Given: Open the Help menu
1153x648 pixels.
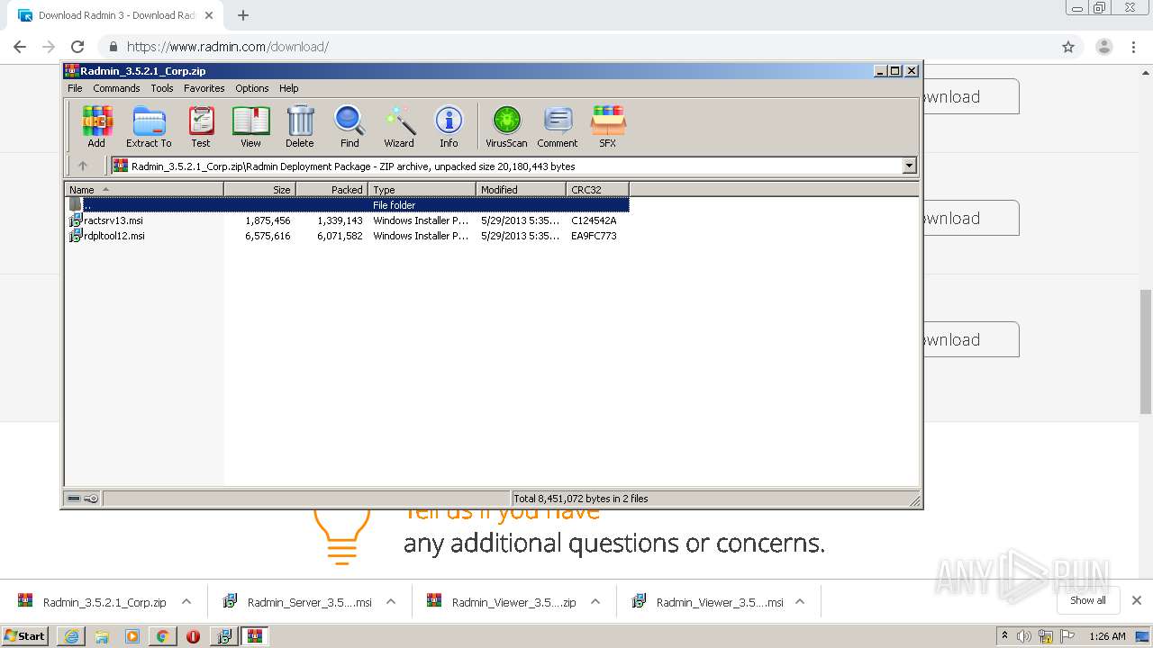Looking at the screenshot, I should click(288, 88).
